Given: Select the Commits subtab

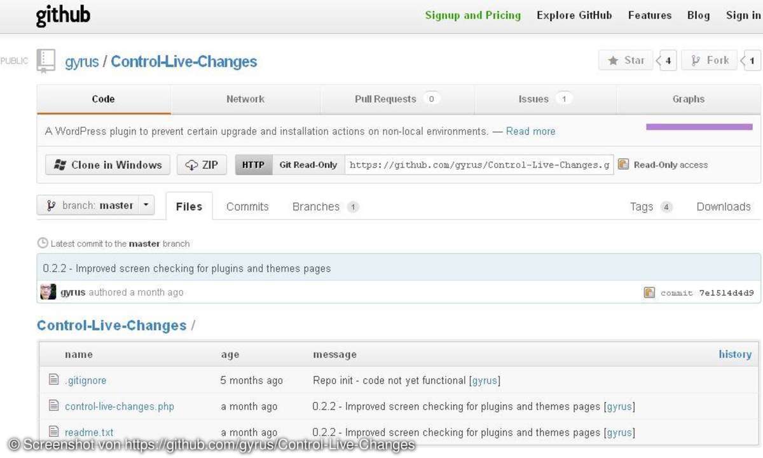Looking at the screenshot, I should 247,207.
